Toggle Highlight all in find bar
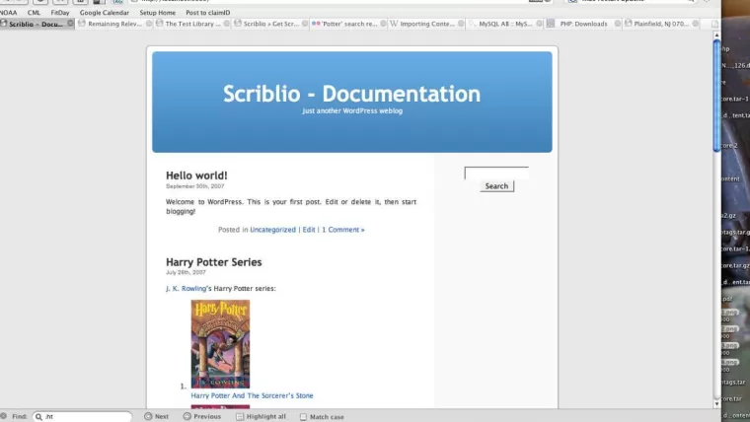 [x=262, y=416]
